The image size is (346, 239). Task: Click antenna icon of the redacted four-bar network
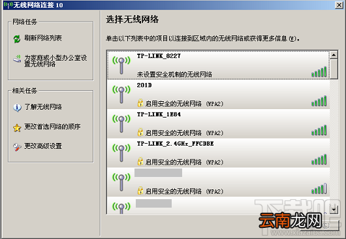(x=121, y=182)
